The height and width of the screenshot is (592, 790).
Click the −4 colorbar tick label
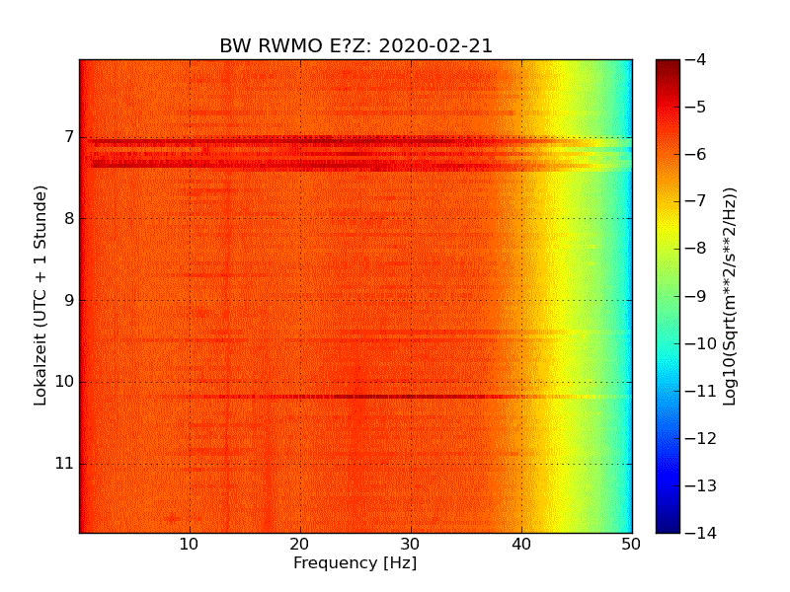click(696, 60)
